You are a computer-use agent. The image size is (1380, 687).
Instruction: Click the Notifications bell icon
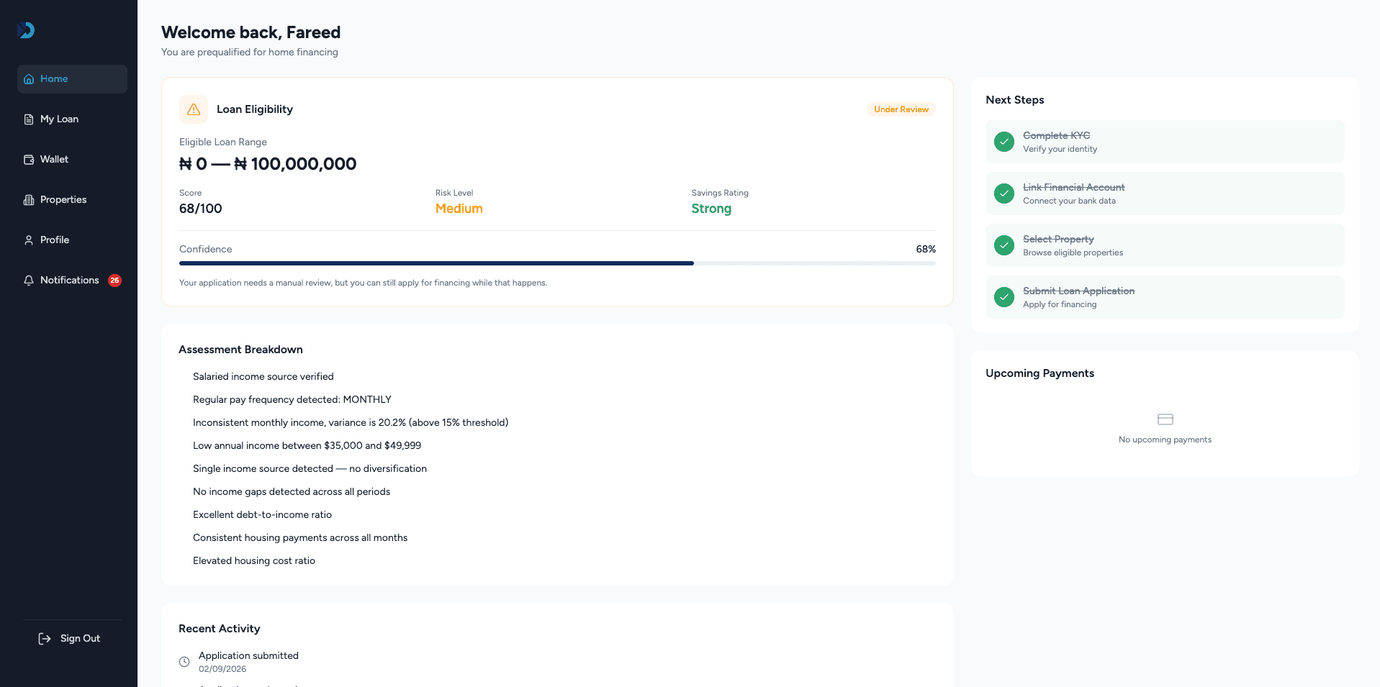click(x=29, y=281)
